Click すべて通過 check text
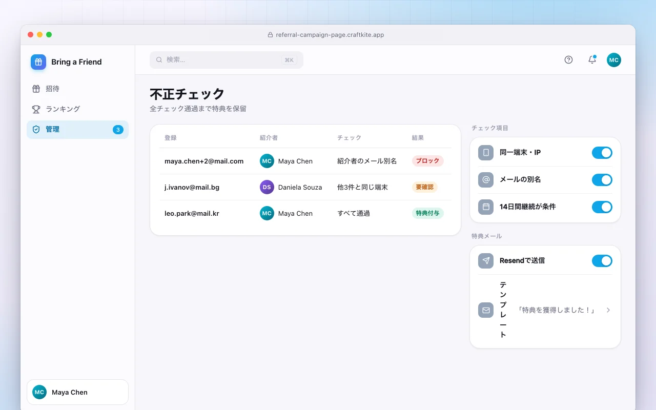Screen dimensions: 656x410 [354, 213]
